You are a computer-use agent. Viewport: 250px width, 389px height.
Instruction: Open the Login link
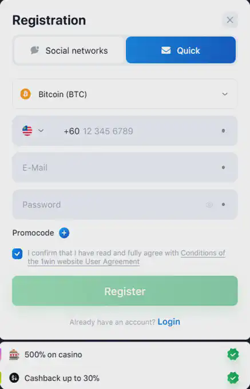click(169, 321)
